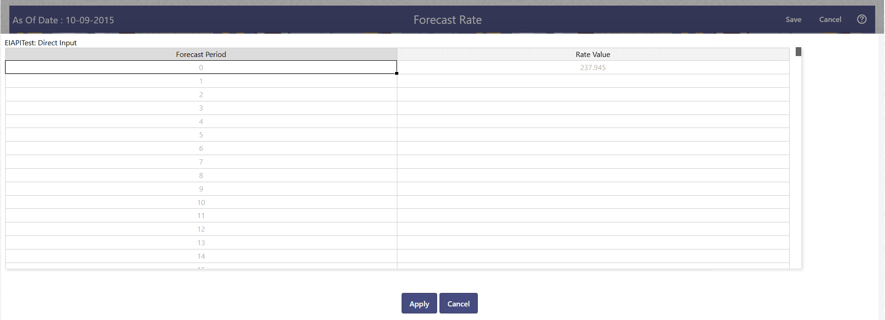Viewport: 885px width, 320px height.
Task: Click the Rate Value cell for period 3
Action: point(593,108)
